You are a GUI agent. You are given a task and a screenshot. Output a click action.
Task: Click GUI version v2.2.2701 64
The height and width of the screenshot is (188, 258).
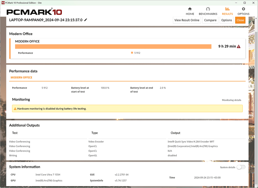122,175
